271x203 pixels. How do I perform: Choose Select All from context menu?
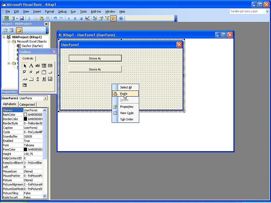125,87
